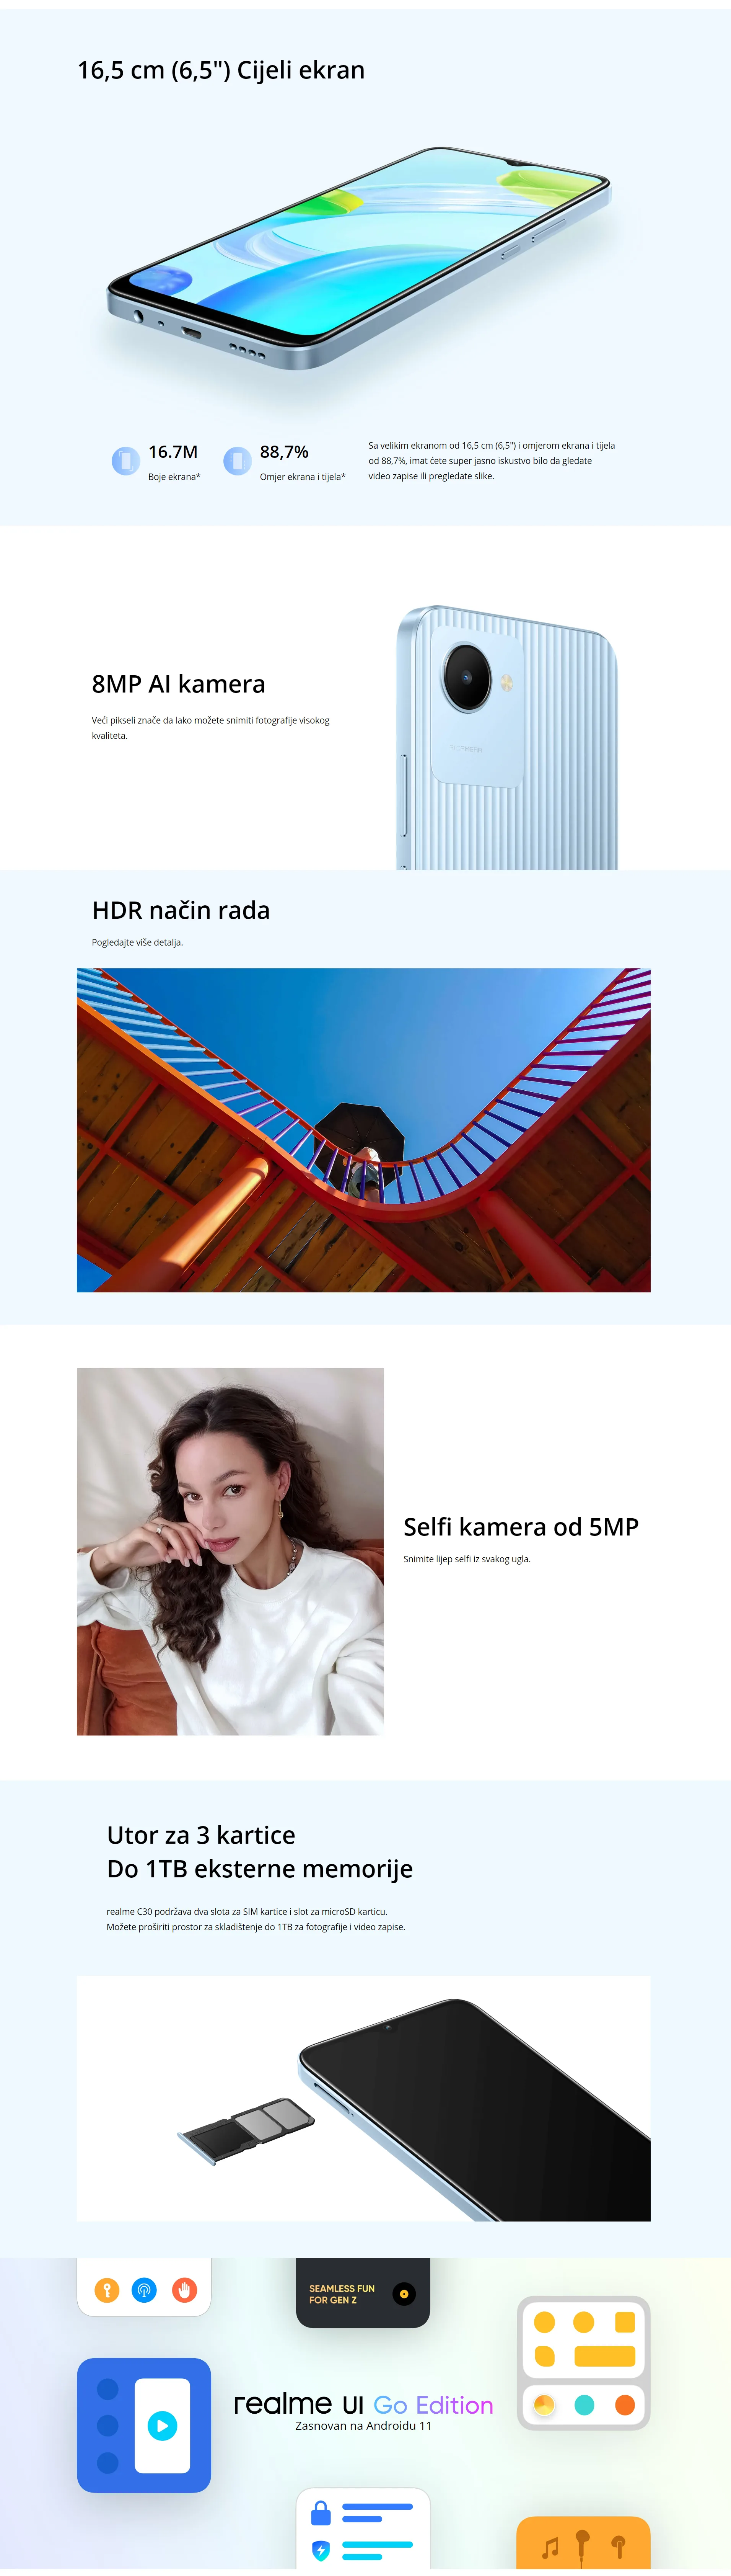Viewport: 731px width, 2576px height.
Task: Click the music note icon
Action: (550, 2547)
